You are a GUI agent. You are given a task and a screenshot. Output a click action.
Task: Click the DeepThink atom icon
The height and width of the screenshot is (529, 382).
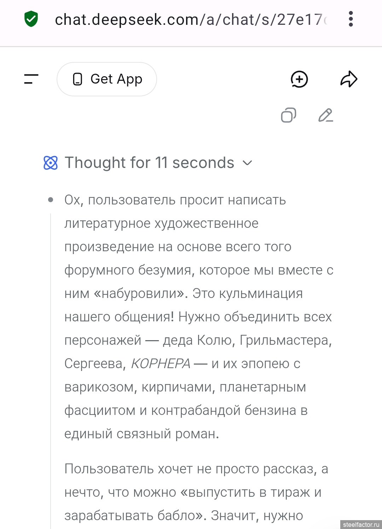click(x=51, y=163)
